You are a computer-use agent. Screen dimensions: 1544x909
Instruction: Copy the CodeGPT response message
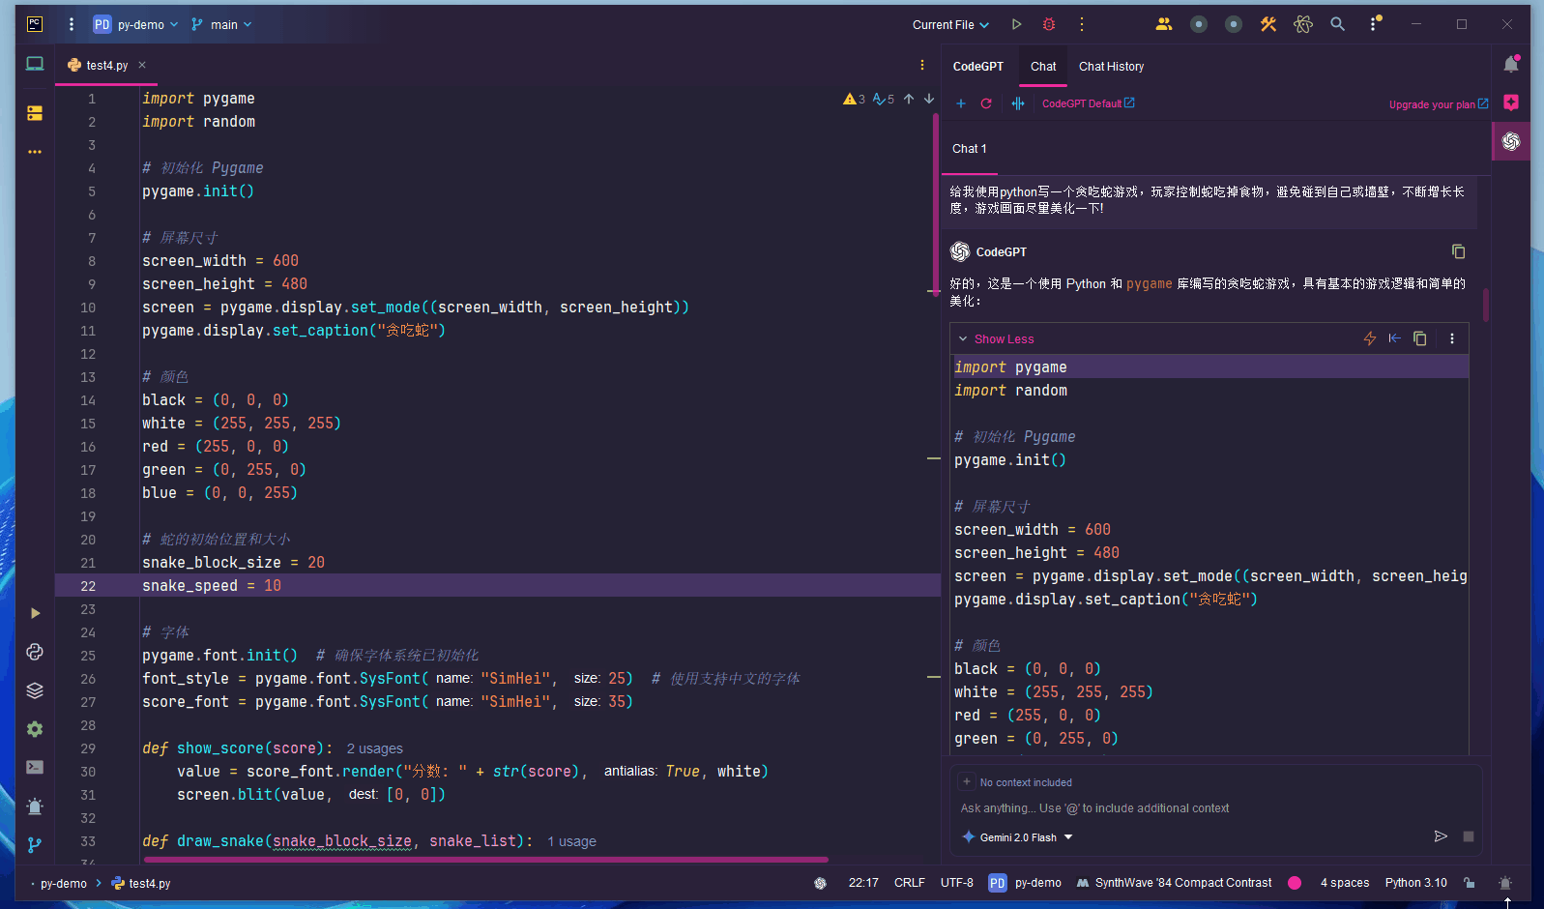click(x=1459, y=251)
